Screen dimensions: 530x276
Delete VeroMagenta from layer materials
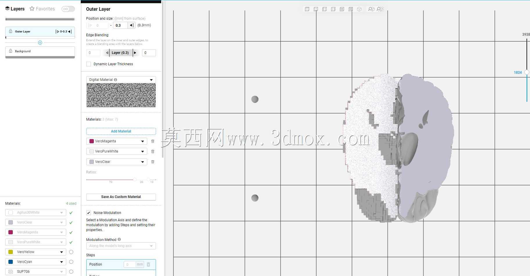[x=153, y=141]
